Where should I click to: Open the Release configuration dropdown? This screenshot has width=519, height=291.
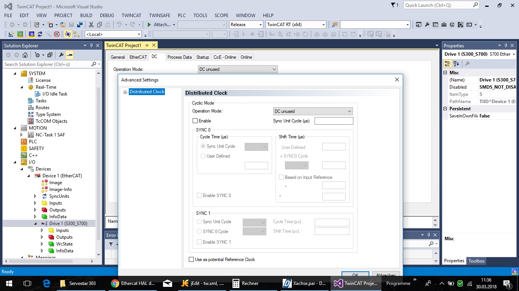(246, 25)
